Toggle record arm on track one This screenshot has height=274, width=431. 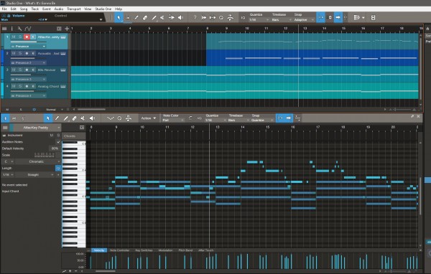(27, 37)
